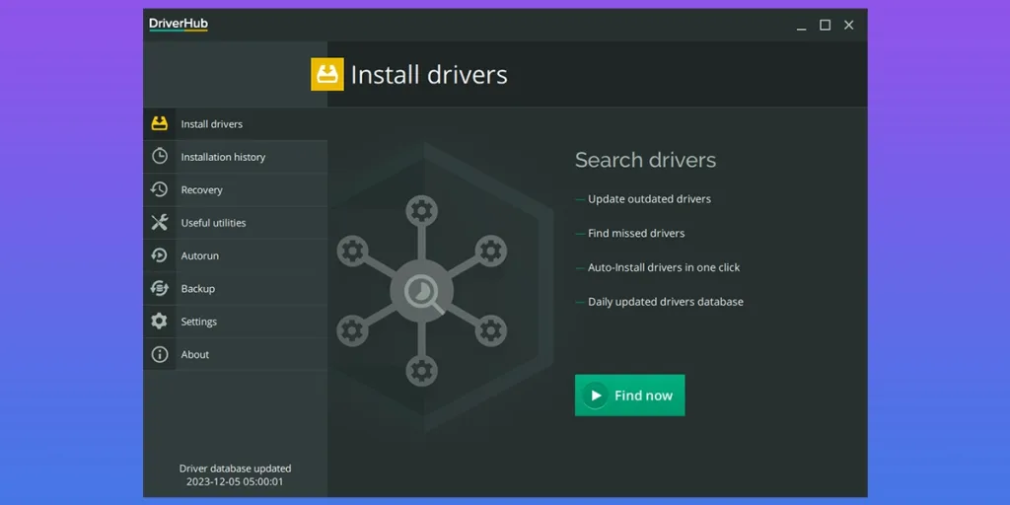Click the Autorun sidebar icon

159,255
